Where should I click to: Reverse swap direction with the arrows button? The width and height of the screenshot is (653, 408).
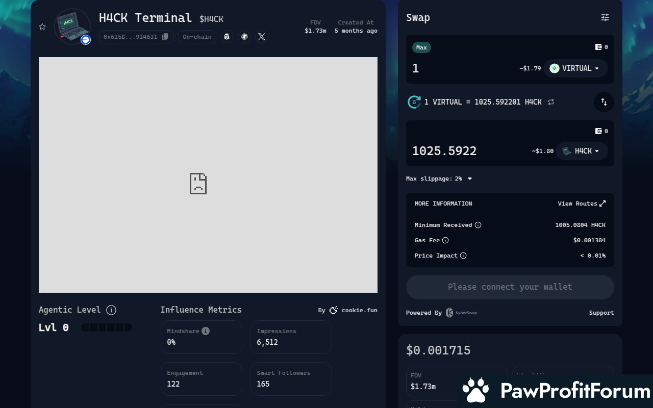(604, 102)
